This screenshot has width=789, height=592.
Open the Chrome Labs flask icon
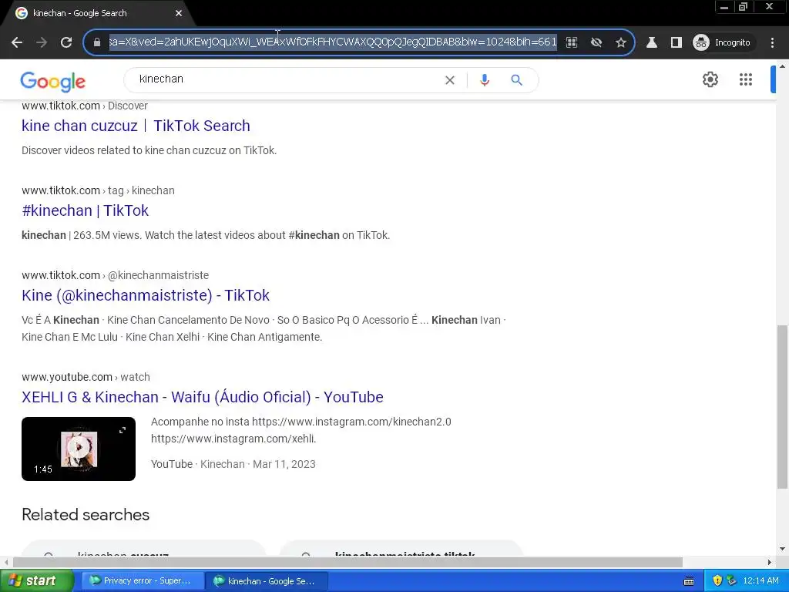[652, 42]
